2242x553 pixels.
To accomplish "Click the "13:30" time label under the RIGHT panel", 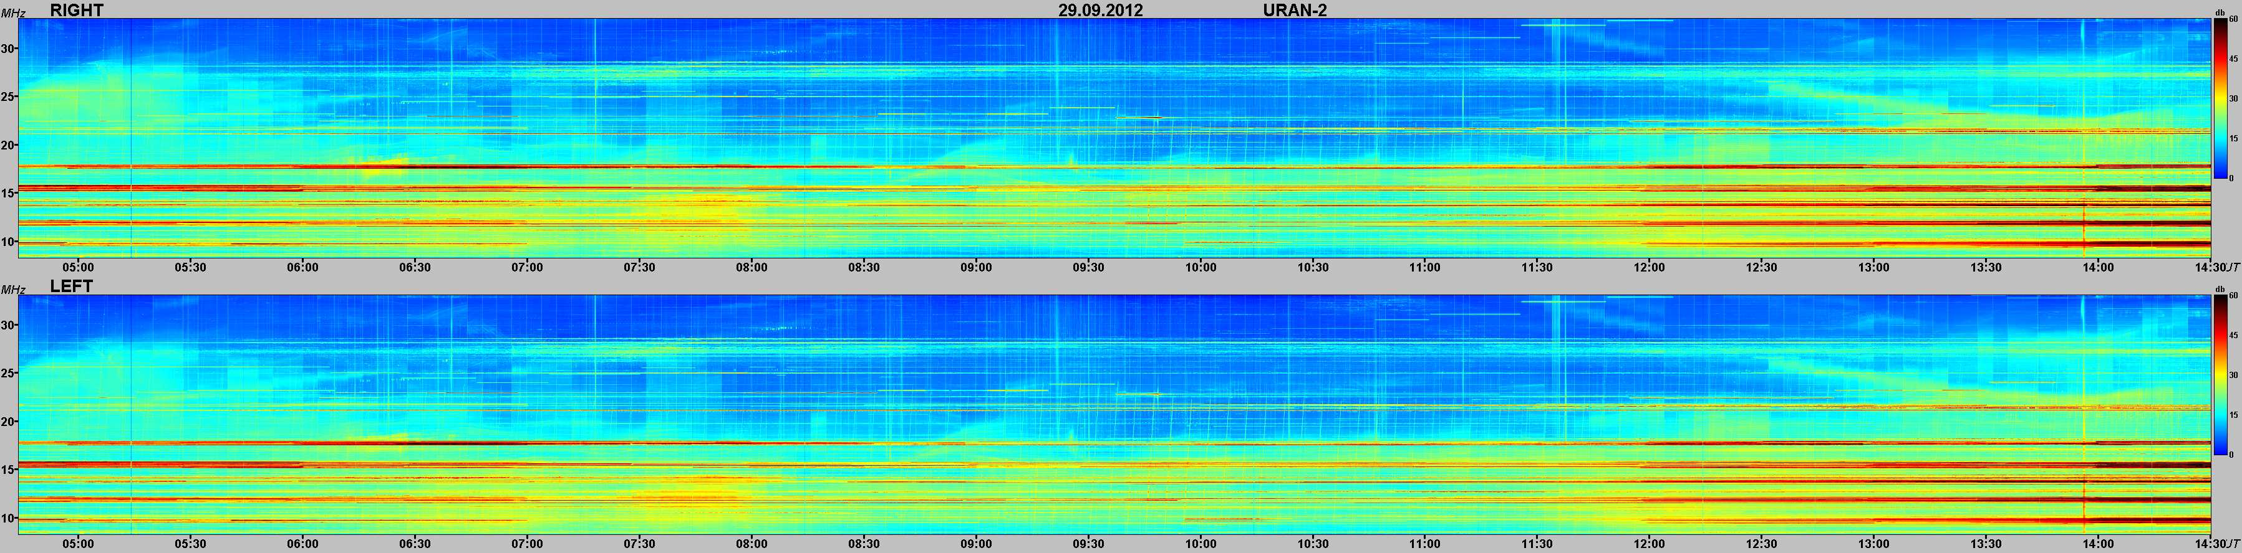I will click(1987, 268).
